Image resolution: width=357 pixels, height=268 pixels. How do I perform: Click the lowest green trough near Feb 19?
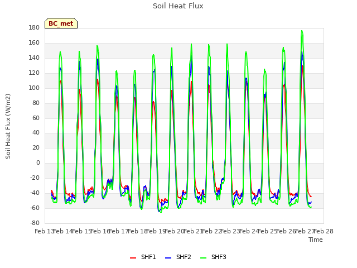click(x=161, y=212)
